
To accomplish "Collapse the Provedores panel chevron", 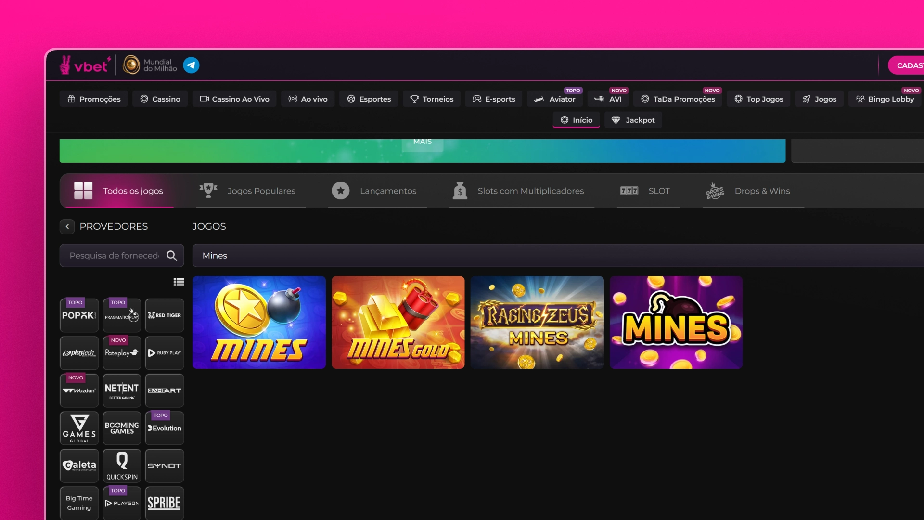I will 67,226.
